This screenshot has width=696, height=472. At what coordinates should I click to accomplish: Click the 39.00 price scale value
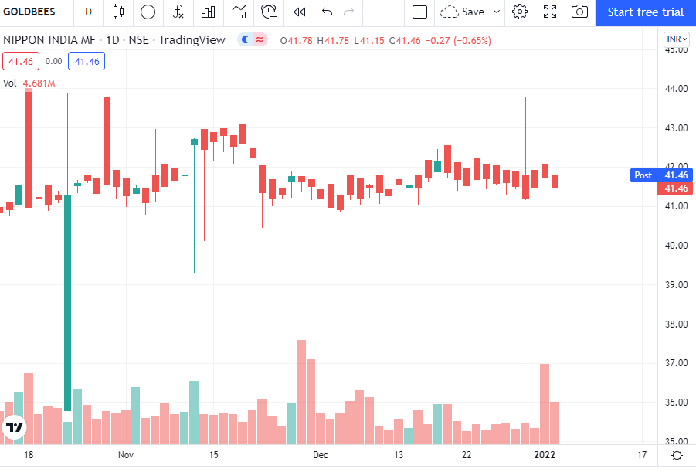[x=676, y=284]
